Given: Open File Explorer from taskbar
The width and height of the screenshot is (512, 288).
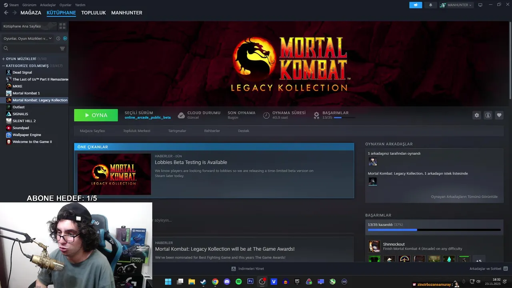Looking at the screenshot, I should pos(192,282).
